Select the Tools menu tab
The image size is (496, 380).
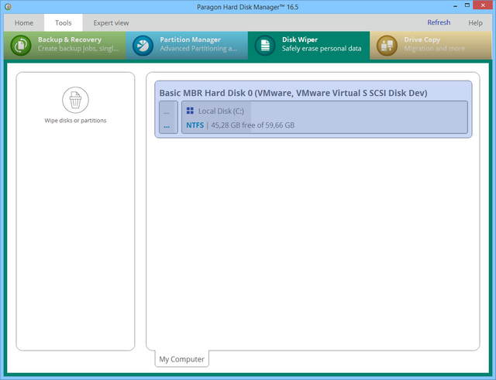click(64, 23)
